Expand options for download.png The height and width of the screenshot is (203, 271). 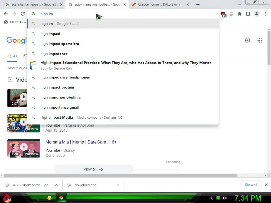118,185
